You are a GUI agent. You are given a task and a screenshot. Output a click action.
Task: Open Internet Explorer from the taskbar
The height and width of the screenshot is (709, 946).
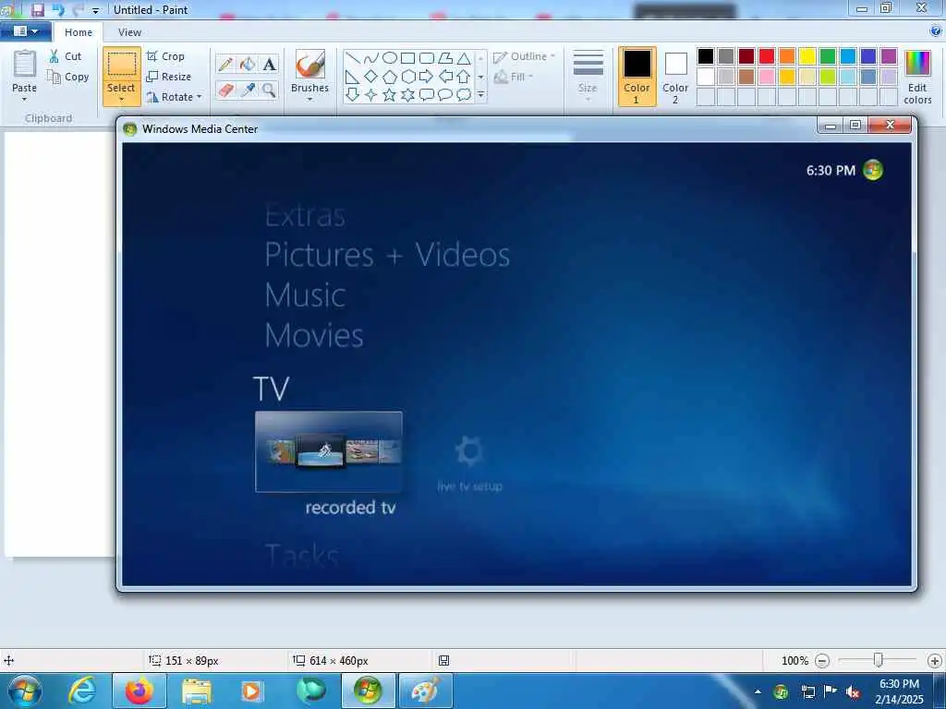coord(82,691)
